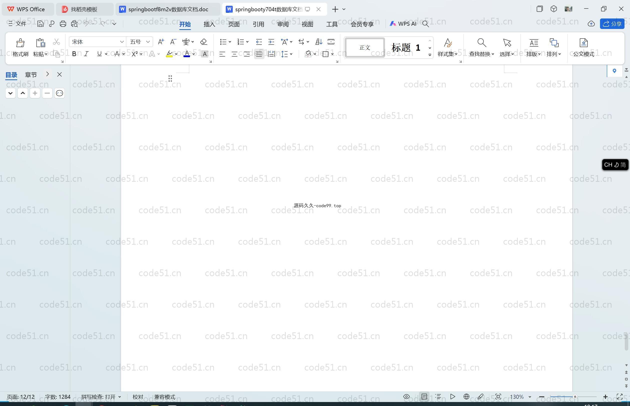Click the 校对 proofread button in status bar
The height and width of the screenshot is (406, 630).
click(138, 397)
